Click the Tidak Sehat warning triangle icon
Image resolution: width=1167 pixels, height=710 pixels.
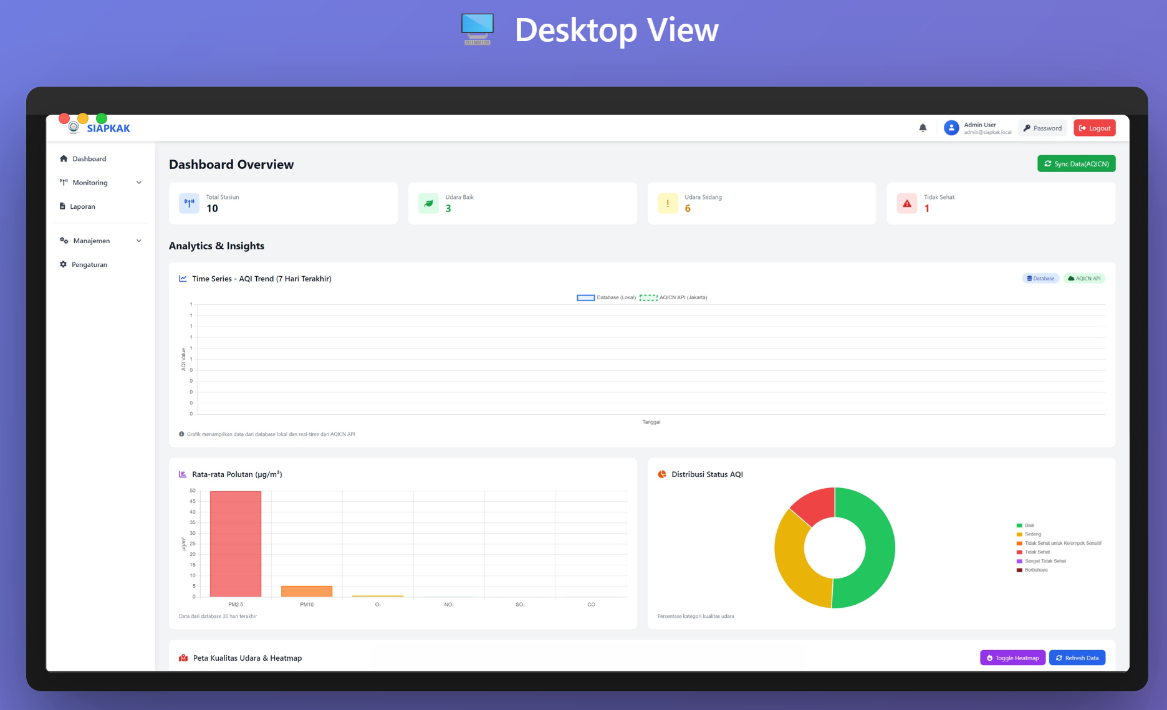(x=907, y=203)
